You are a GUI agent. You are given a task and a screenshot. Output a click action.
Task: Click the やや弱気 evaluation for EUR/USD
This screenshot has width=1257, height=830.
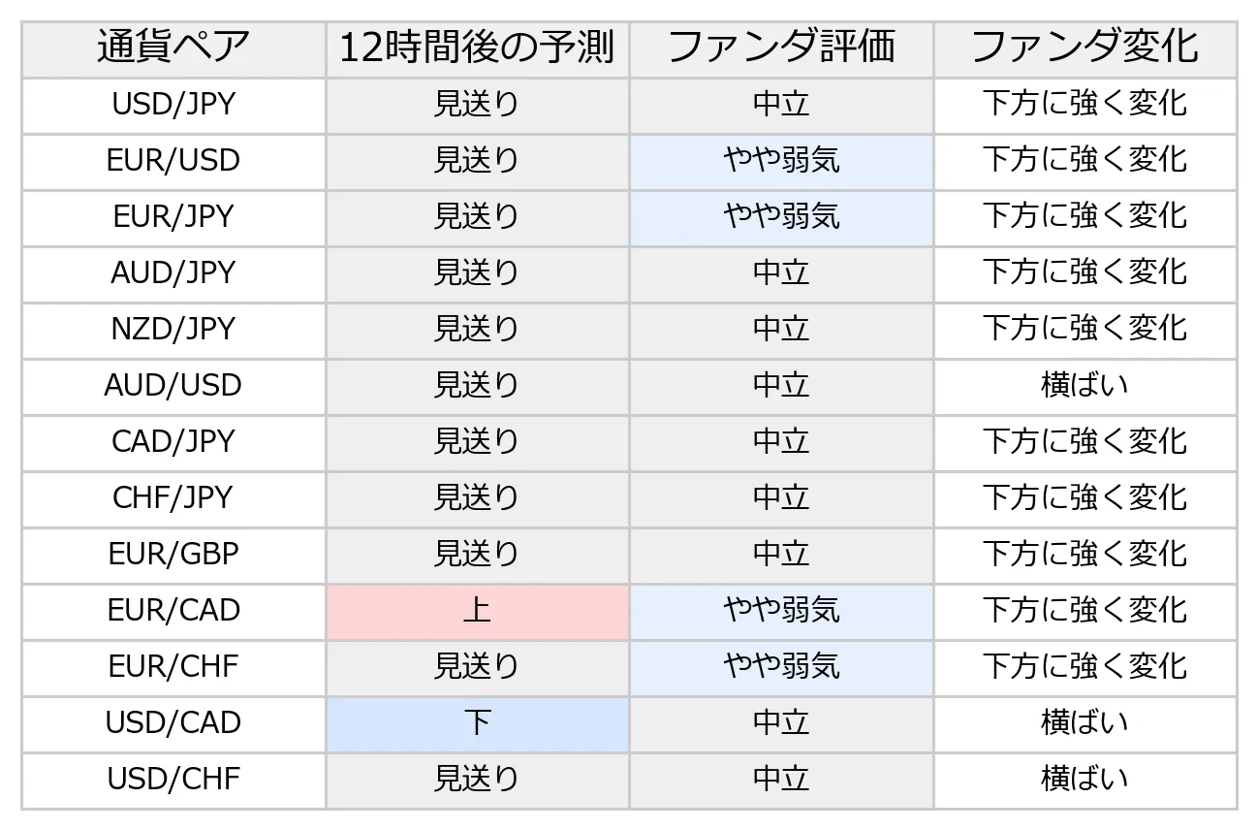click(781, 161)
